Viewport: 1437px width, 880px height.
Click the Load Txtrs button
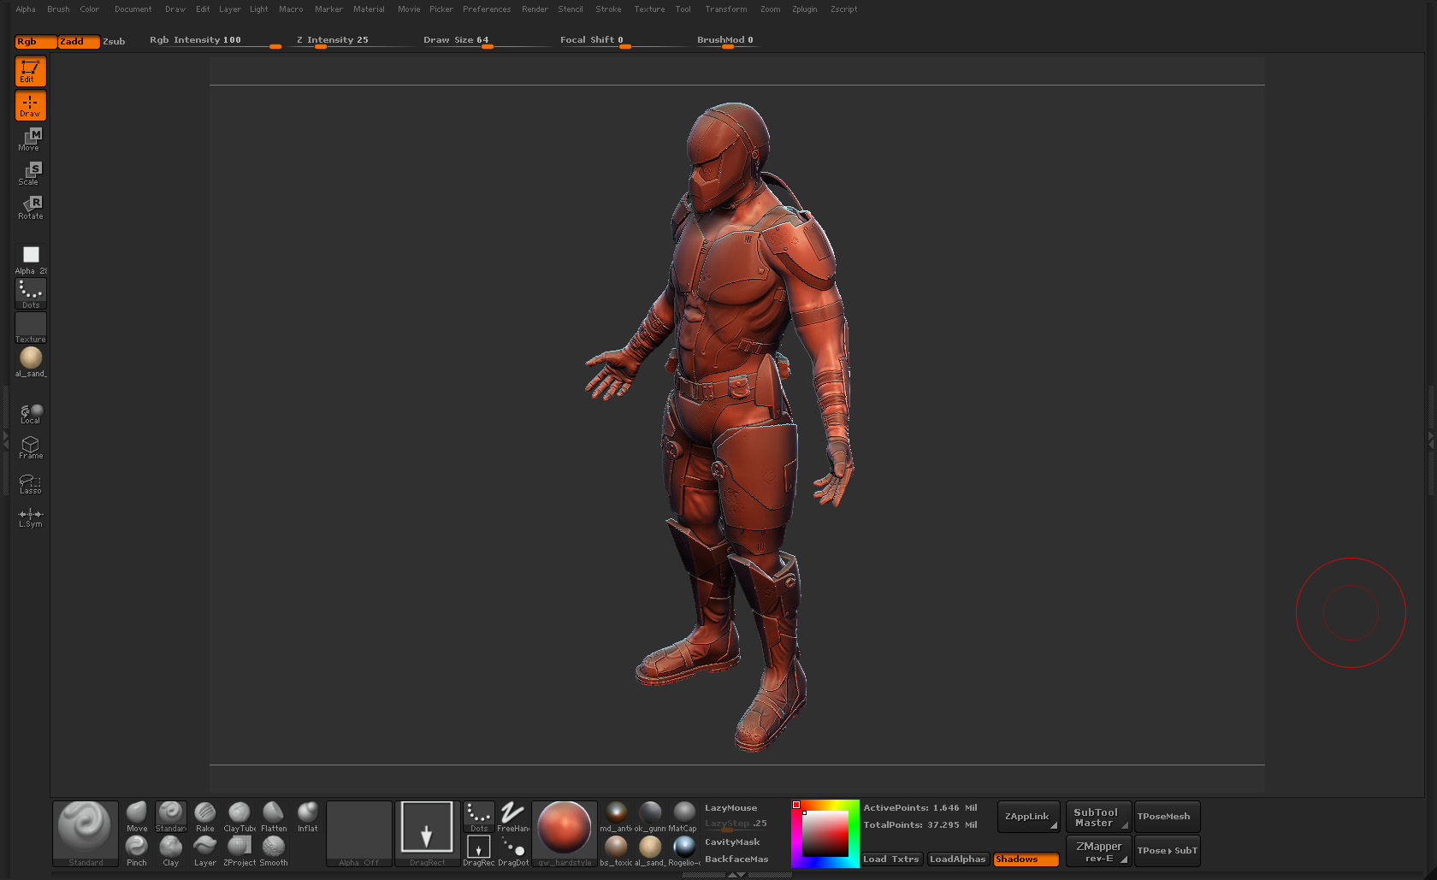click(891, 859)
